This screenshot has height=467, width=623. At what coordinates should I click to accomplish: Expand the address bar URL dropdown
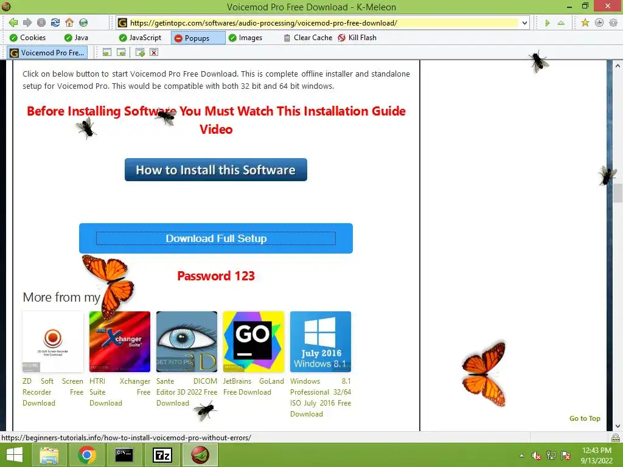tap(524, 23)
